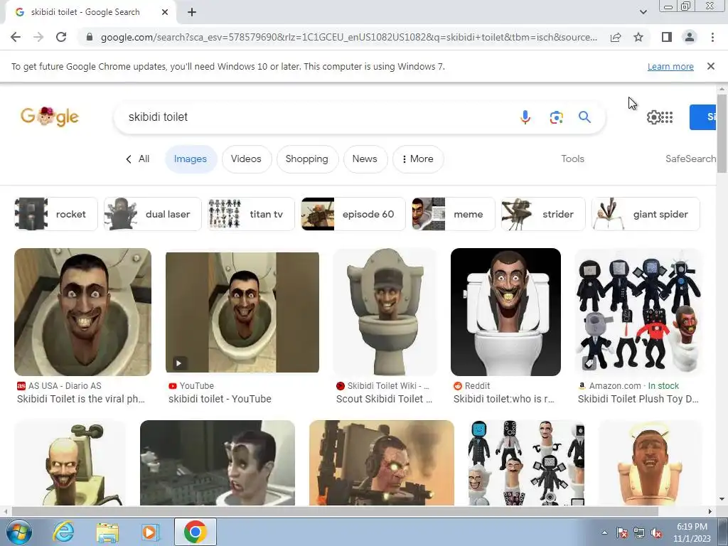Screen dimensions: 728x546
Task: Close the skibidi toilet Google Search tab
Action: [x=165, y=13]
